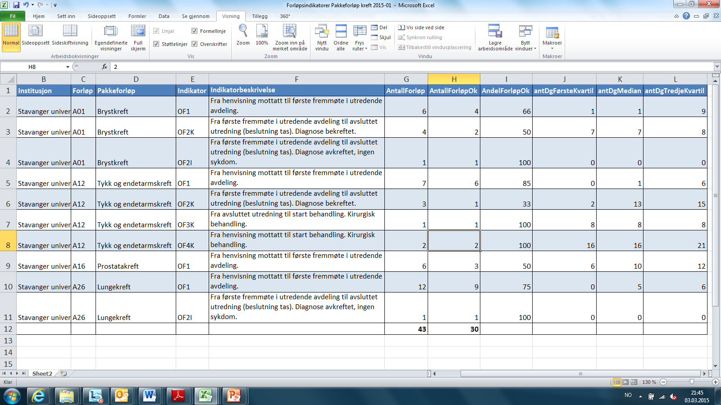This screenshot has height=405, width=721.
Task: Open a Nytt vindu
Action: click(322, 38)
